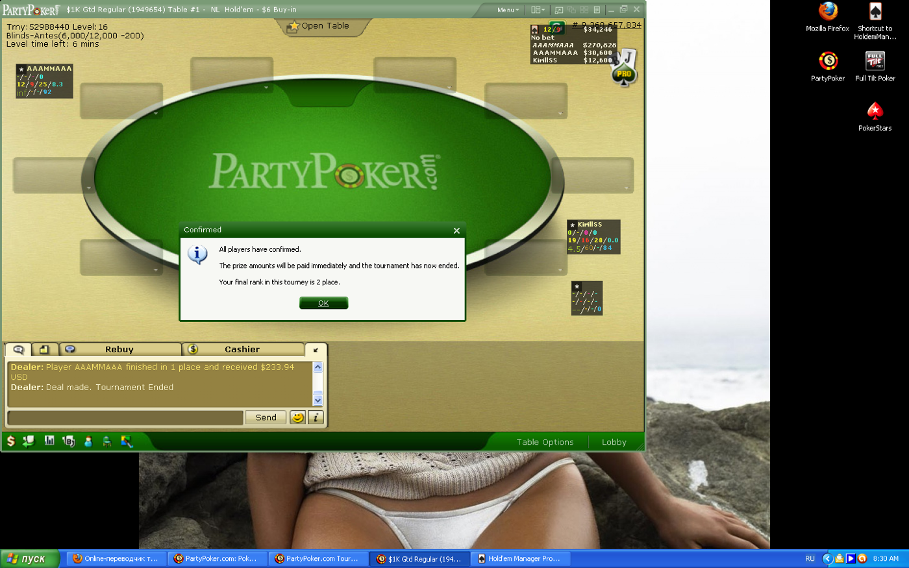Click the star icon on the AAAMMAAA HUD panel
The height and width of the screenshot is (568, 909).
pyautogui.click(x=21, y=69)
